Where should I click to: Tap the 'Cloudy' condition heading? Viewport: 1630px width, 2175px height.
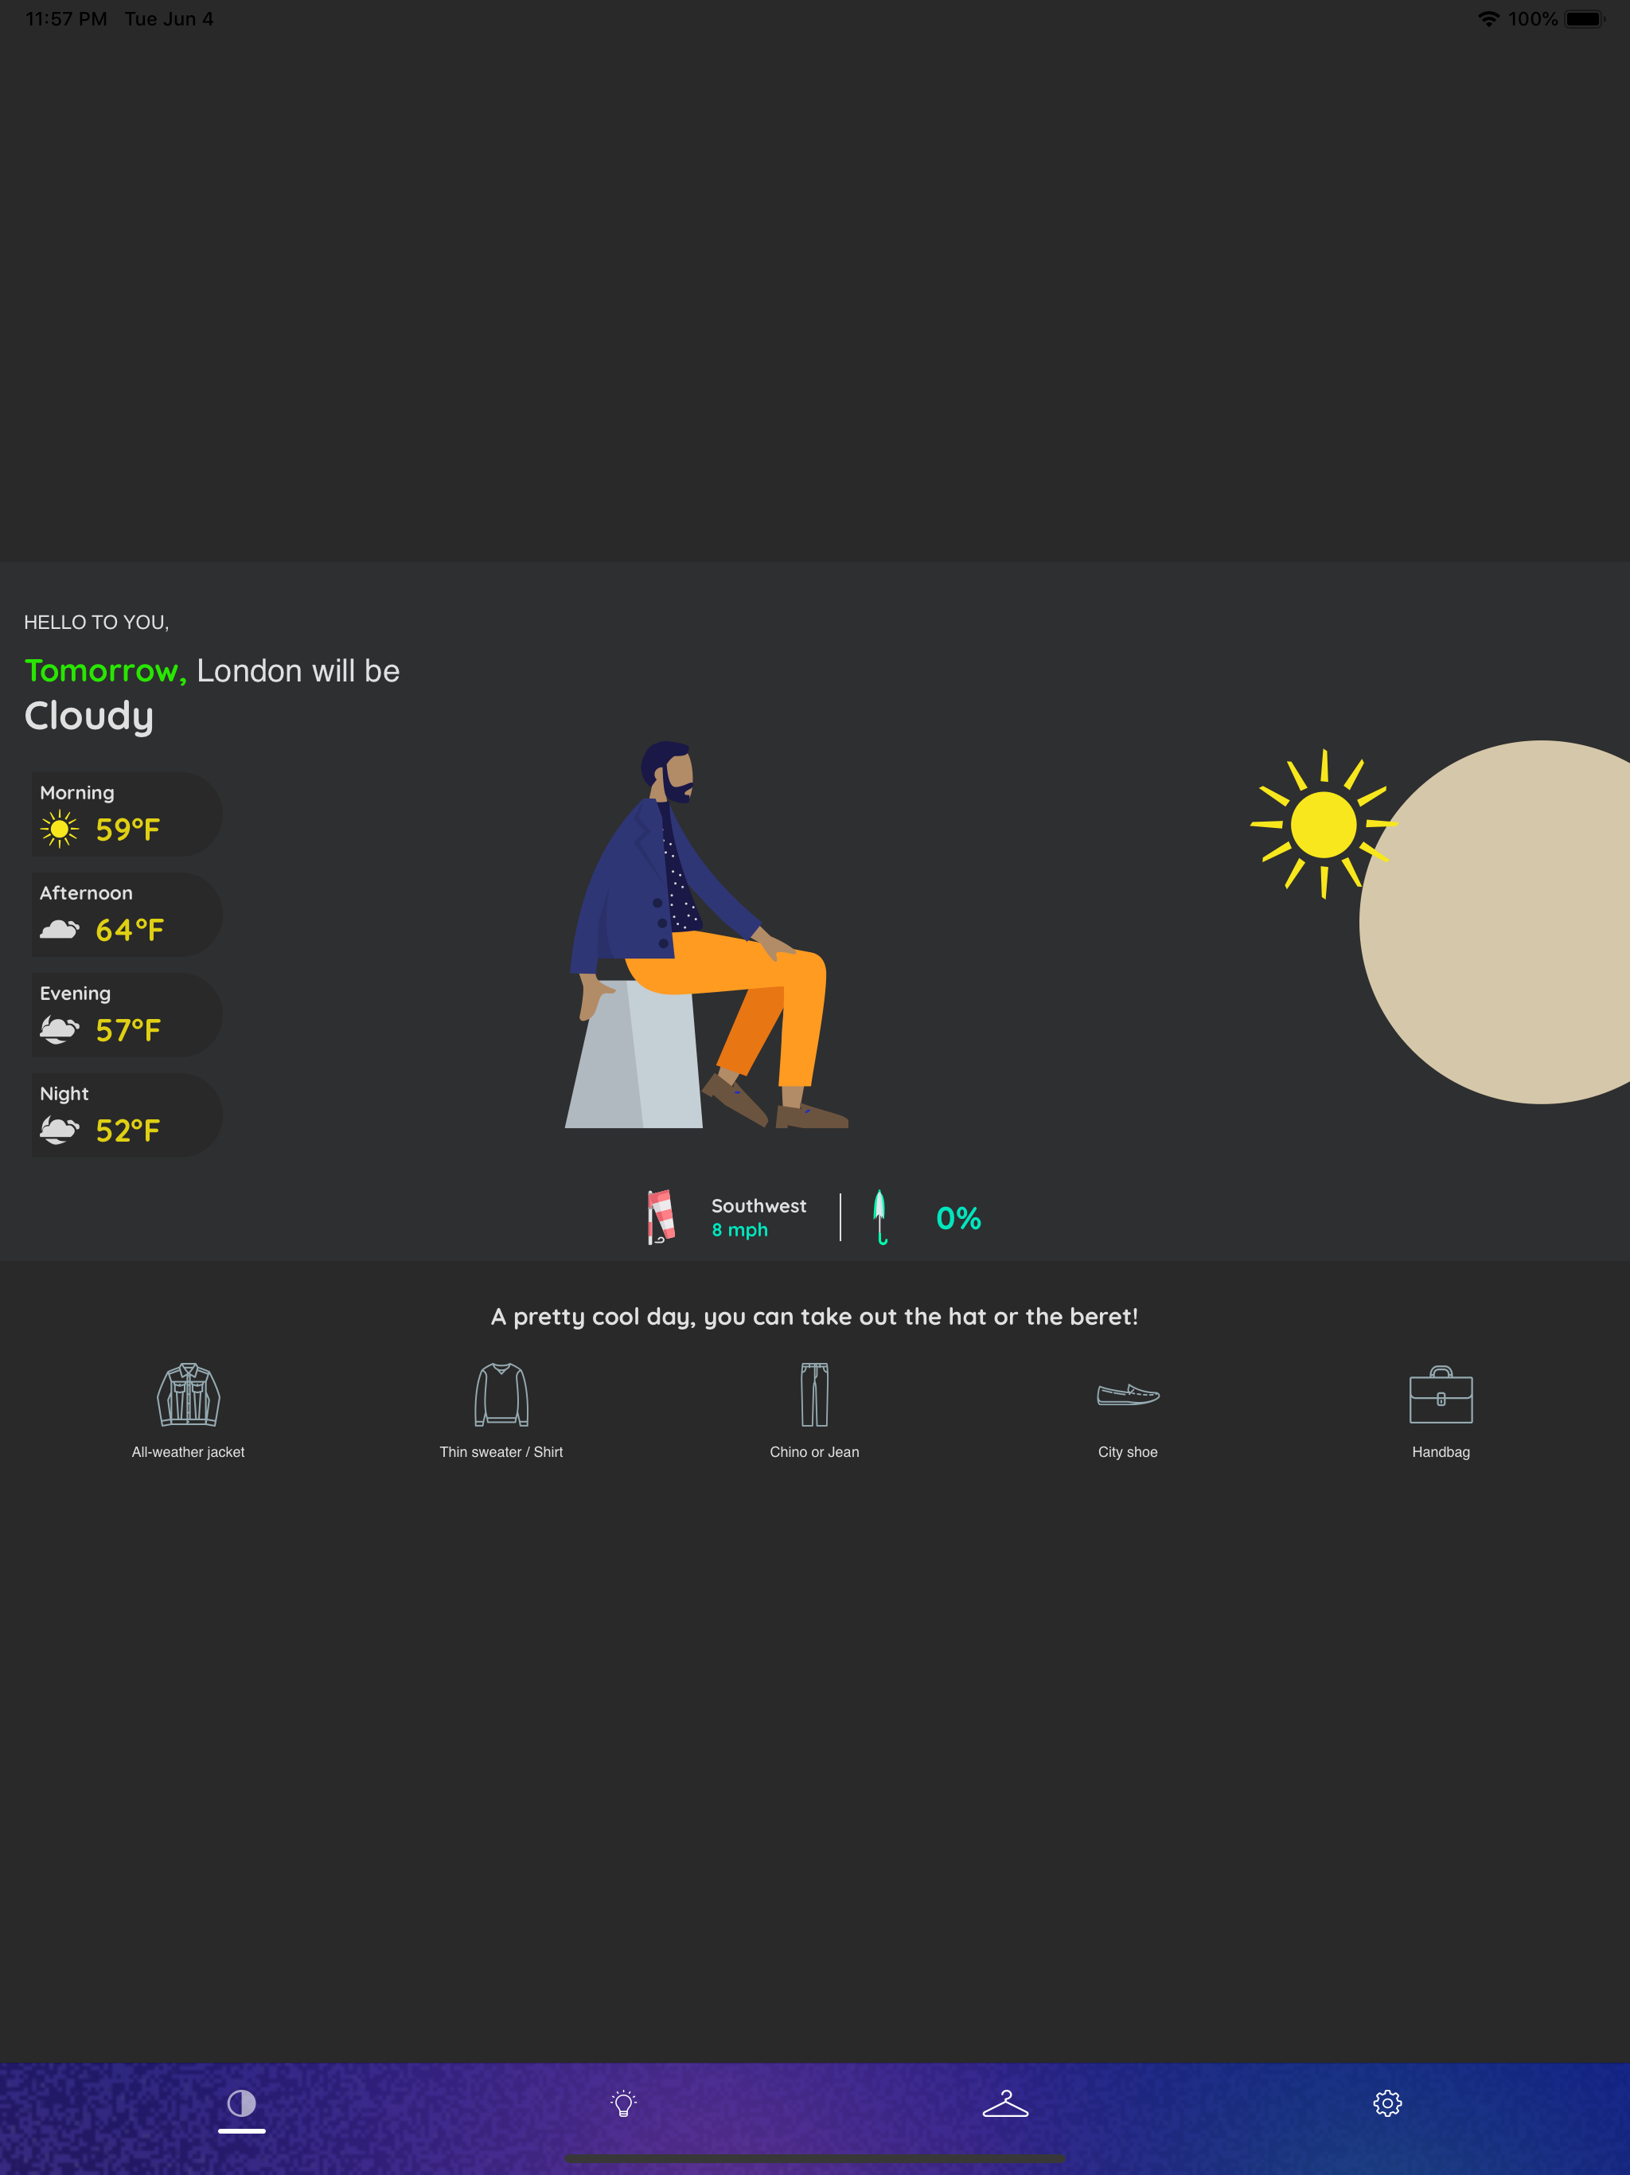click(88, 717)
